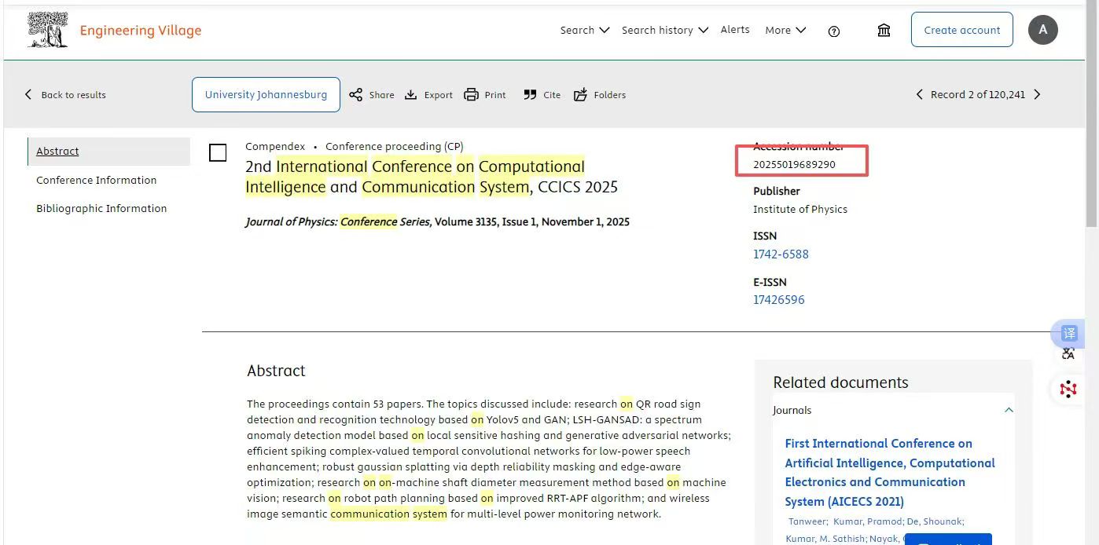Select the record checkbox beside the title

pos(218,152)
